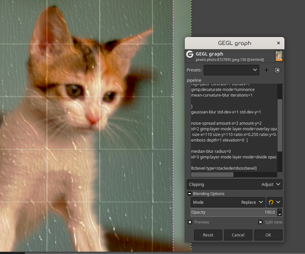Click the 'mean-curvature-blur iterations=1' line
This screenshot has height=254, width=305.
[222, 95]
